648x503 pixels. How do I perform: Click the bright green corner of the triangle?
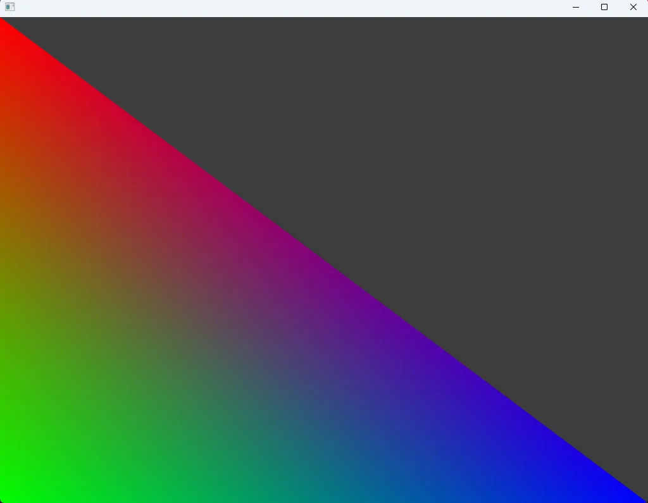[5, 496]
